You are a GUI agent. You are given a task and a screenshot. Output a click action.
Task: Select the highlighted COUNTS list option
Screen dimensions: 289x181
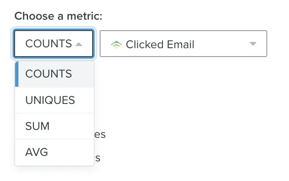click(54, 74)
